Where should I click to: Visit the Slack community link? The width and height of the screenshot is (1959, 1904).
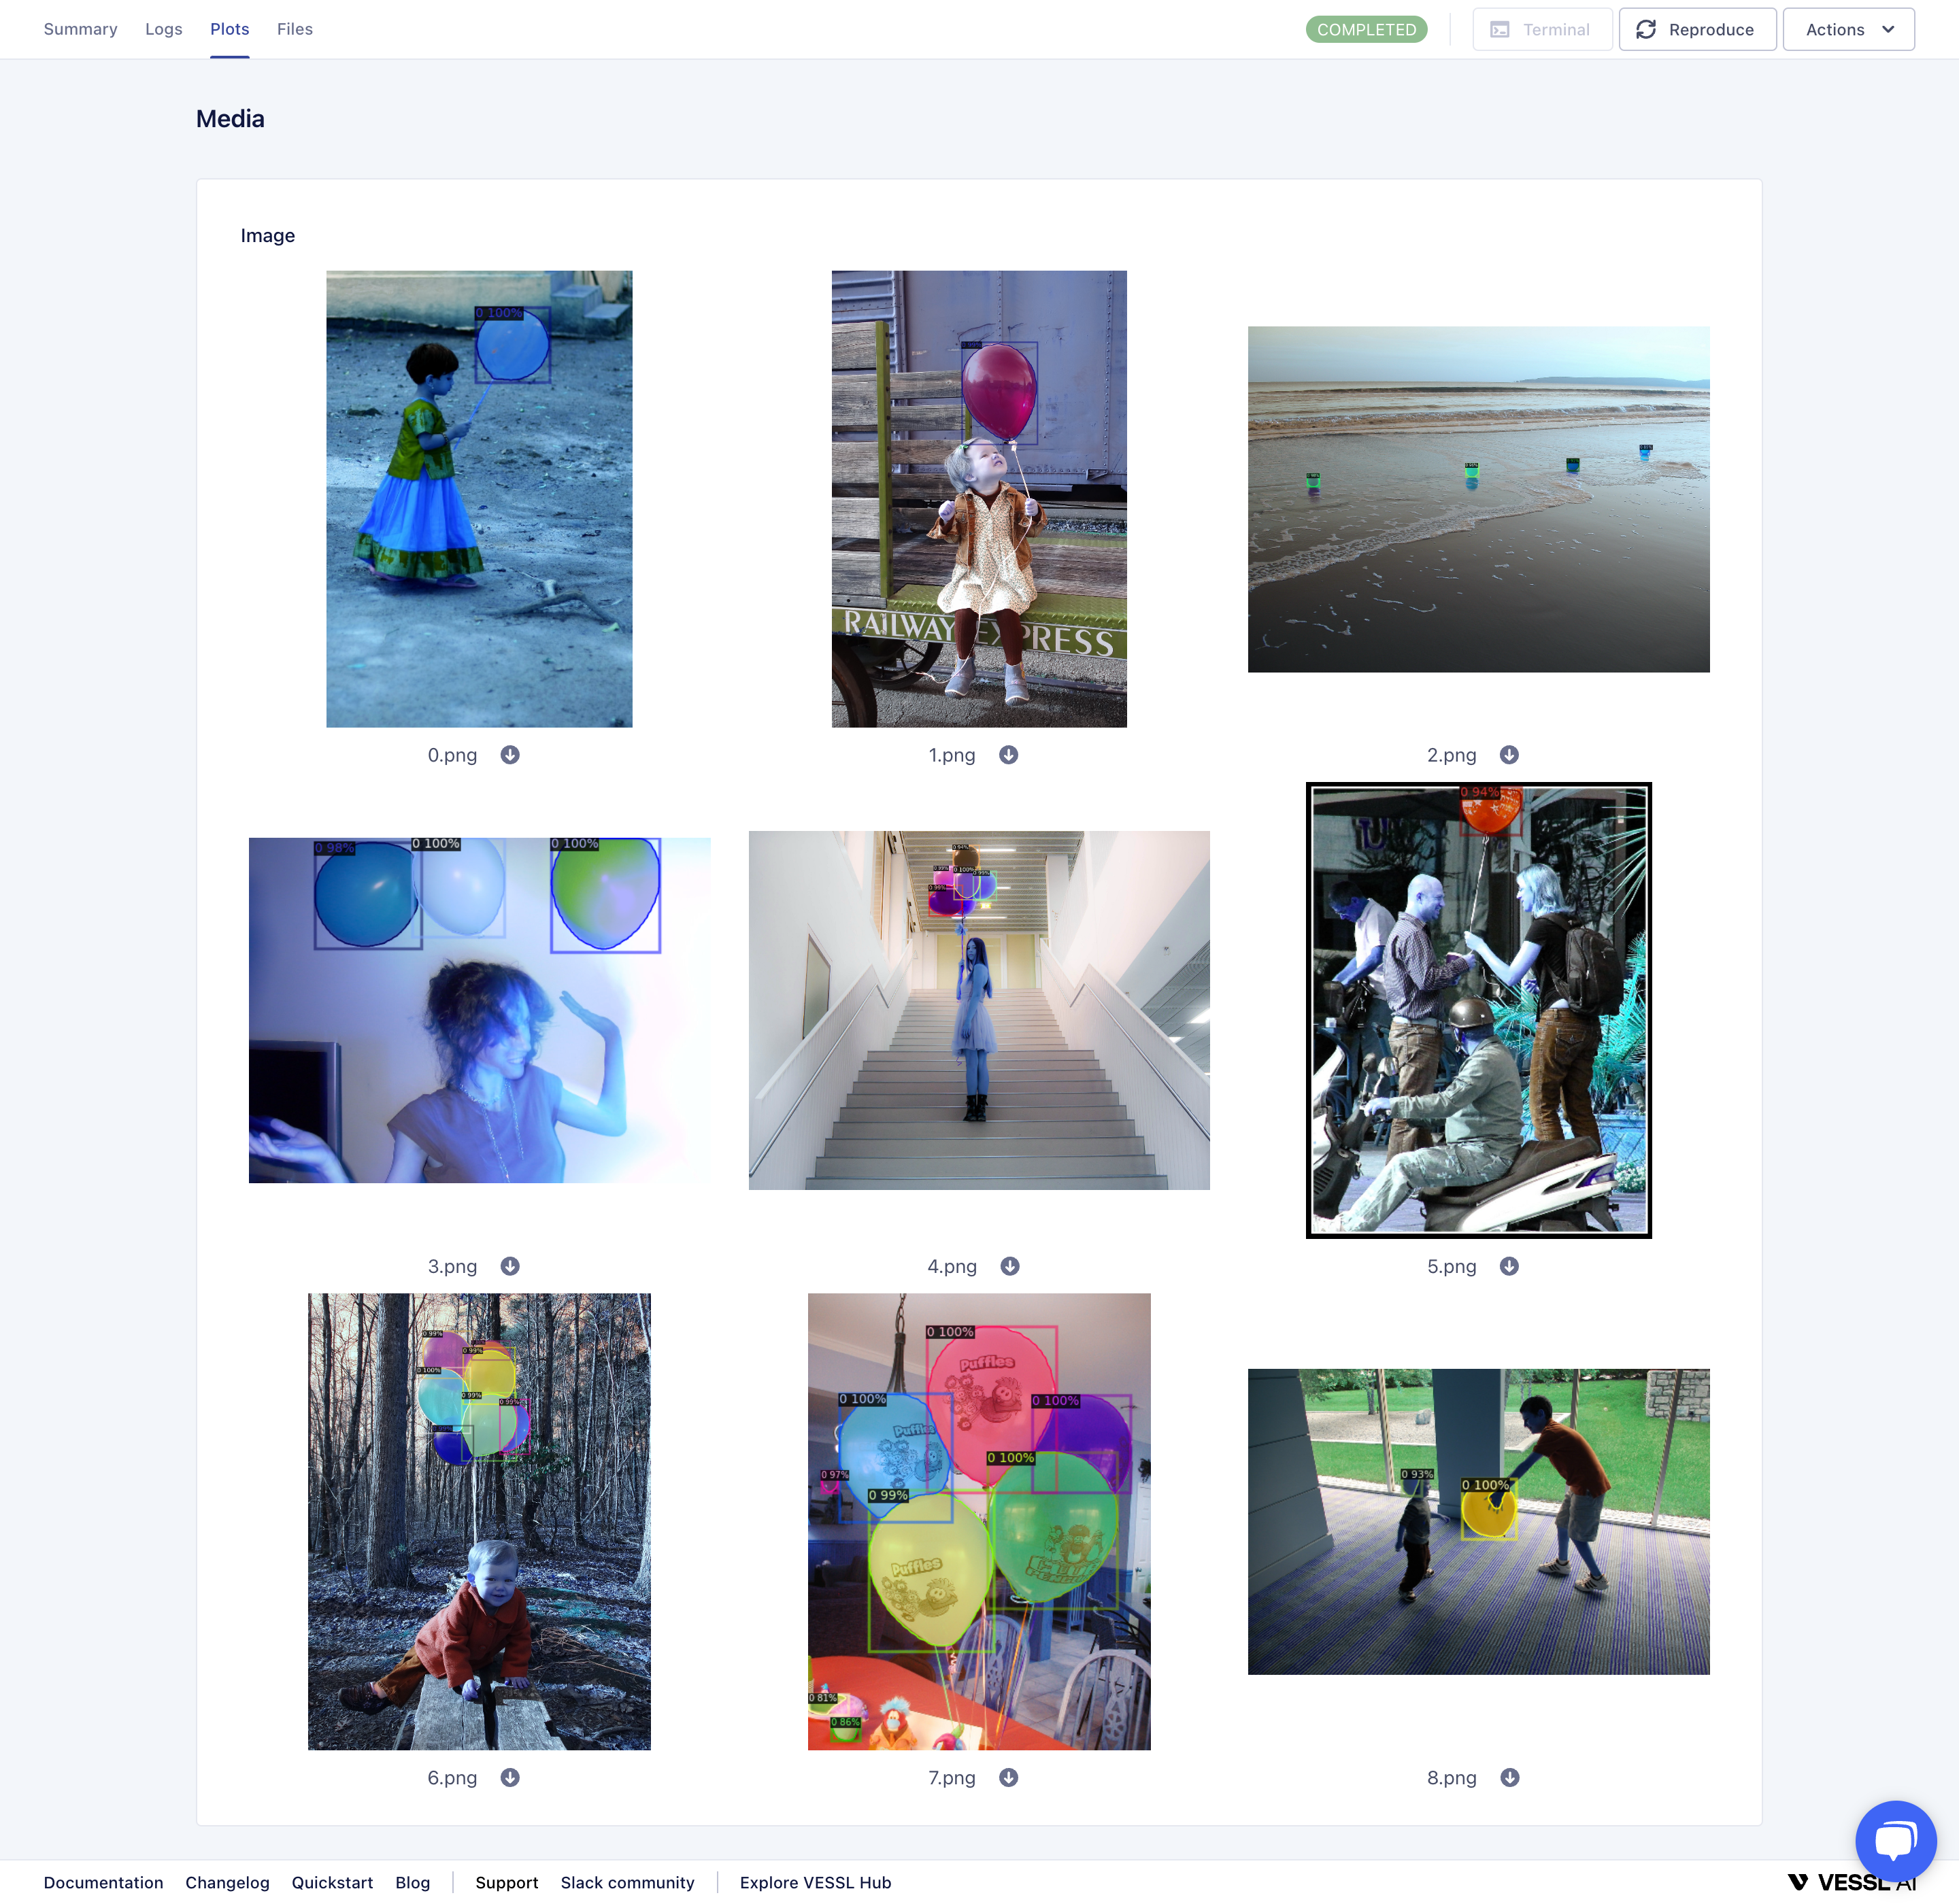pyautogui.click(x=627, y=1882)
